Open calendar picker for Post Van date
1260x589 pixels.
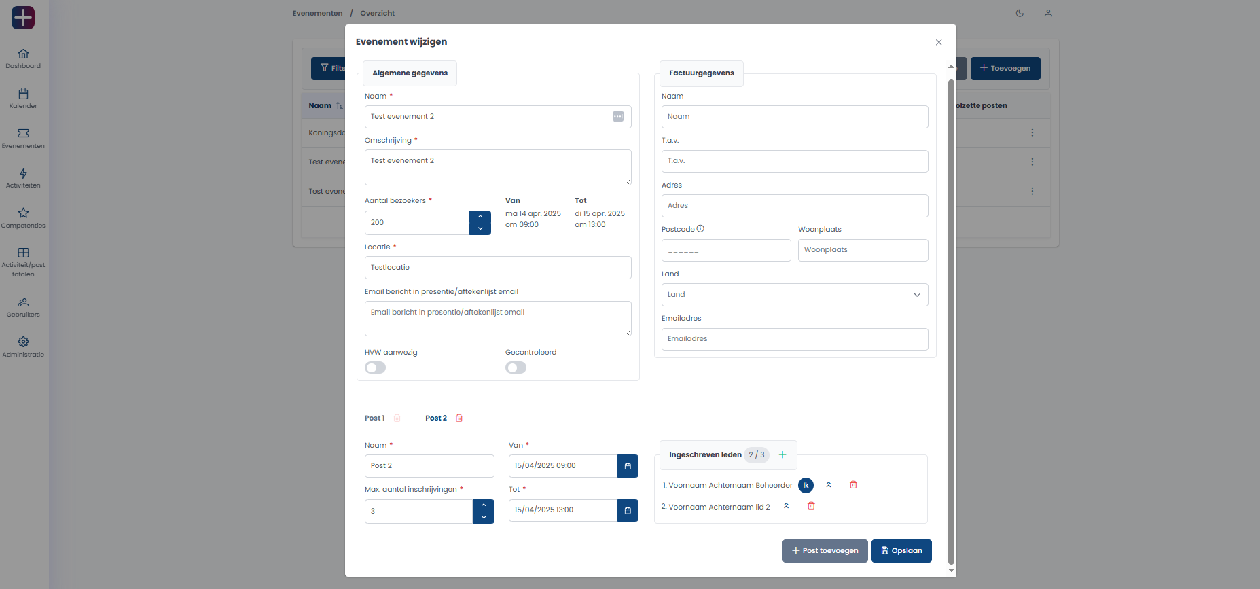[x=628, y=466]
